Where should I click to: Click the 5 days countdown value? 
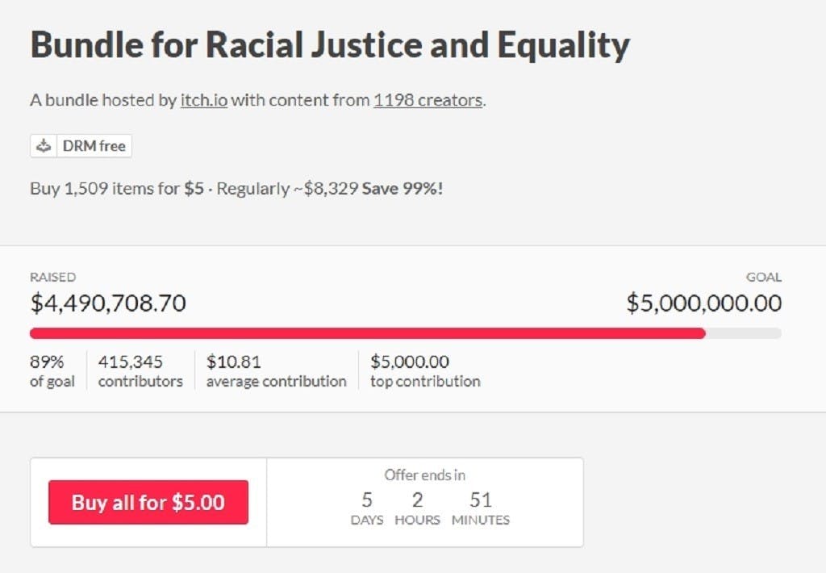pyautogui.click(x=367, y=500)
